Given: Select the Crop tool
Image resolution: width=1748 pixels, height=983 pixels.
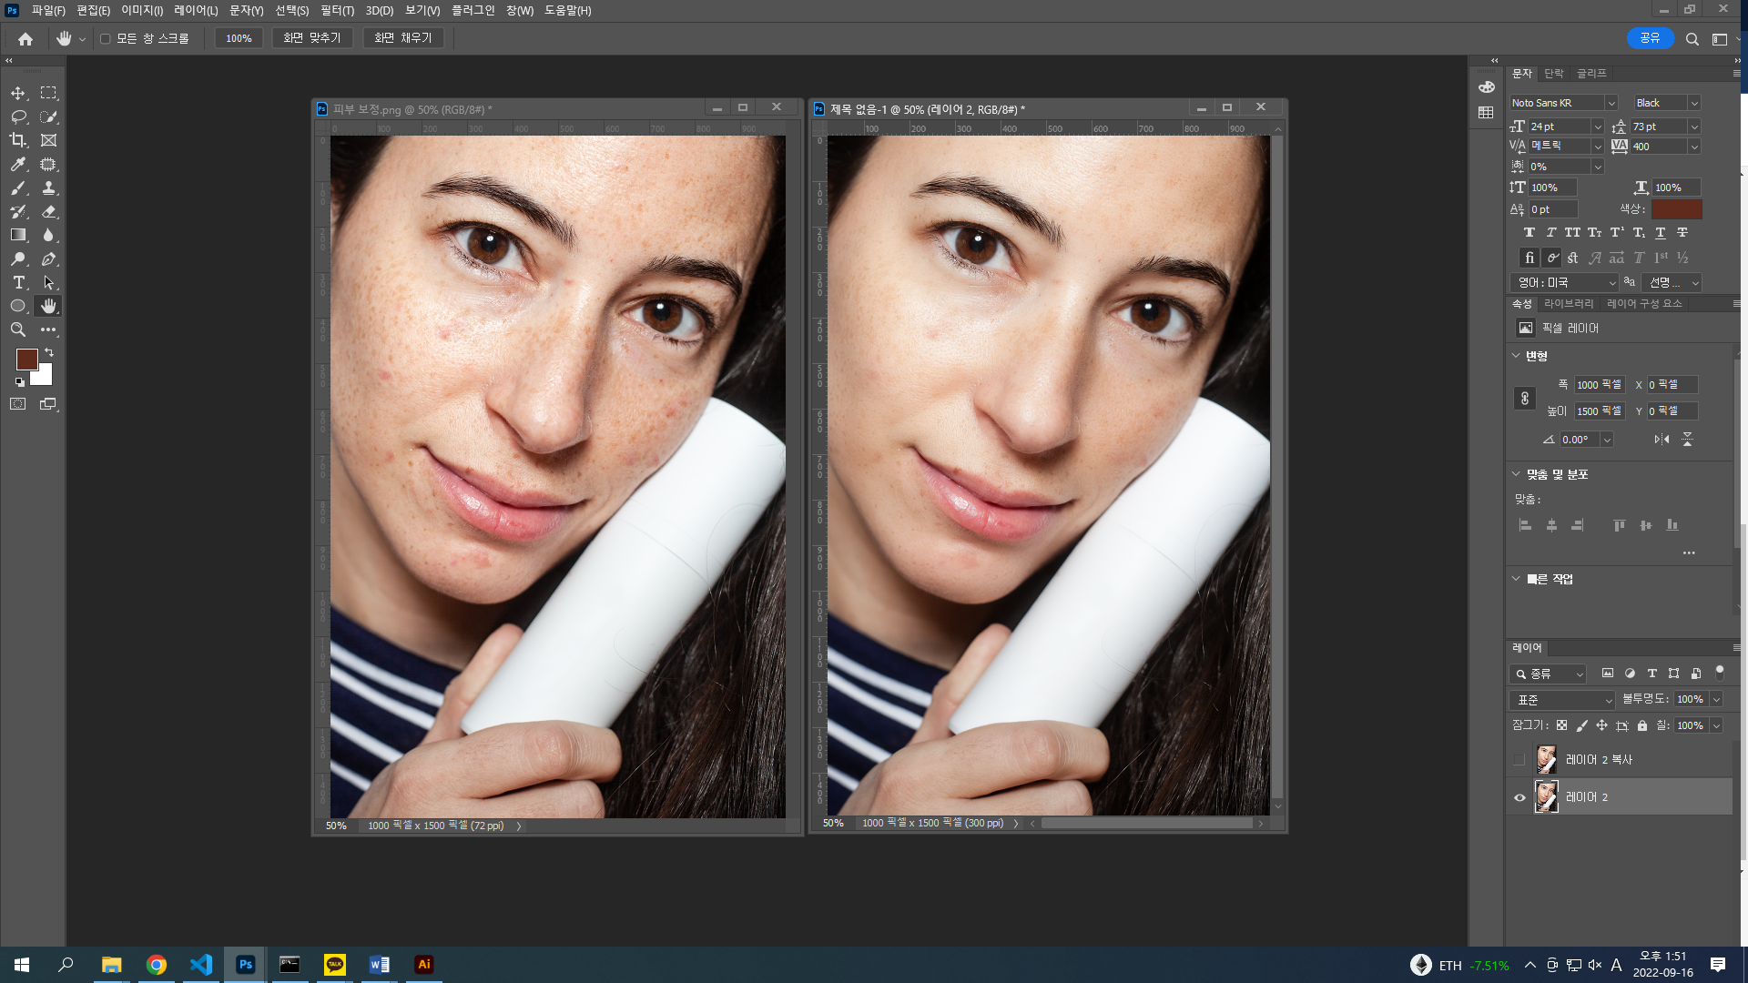Looking at the screenshot, I should (18, 140).
